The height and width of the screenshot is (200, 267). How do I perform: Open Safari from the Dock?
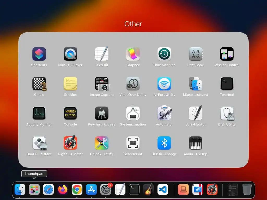(x=48, y=190)
